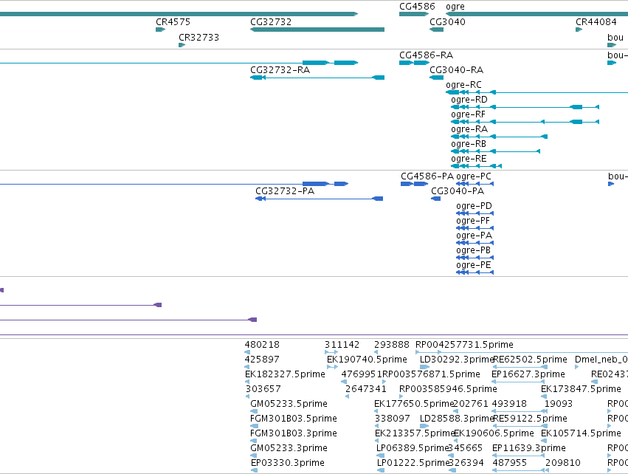Viewport: 628px width, 474px height.
Task: Open EST 345665
Action: [x=465, y=448]
